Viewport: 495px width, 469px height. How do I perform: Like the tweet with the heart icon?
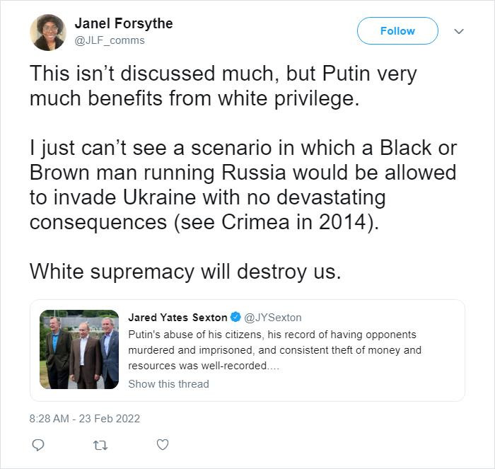click(163, 445)
